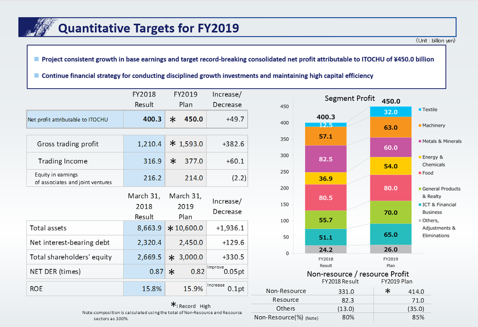Select the 'NET DER (times)' label

[55, 272]
